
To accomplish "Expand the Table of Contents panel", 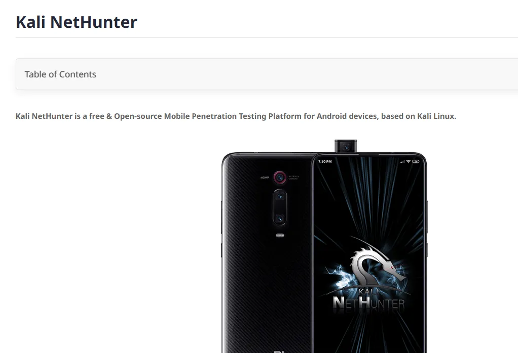I will 267,74.
